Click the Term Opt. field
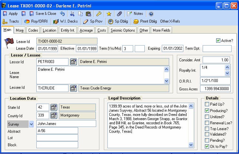239x154 pixels. point(217,49)
